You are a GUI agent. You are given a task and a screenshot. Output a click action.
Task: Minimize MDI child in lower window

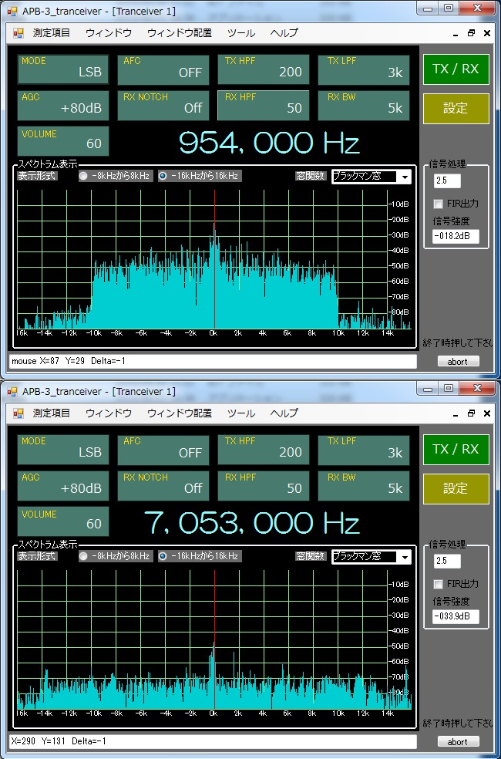point(456,414)
